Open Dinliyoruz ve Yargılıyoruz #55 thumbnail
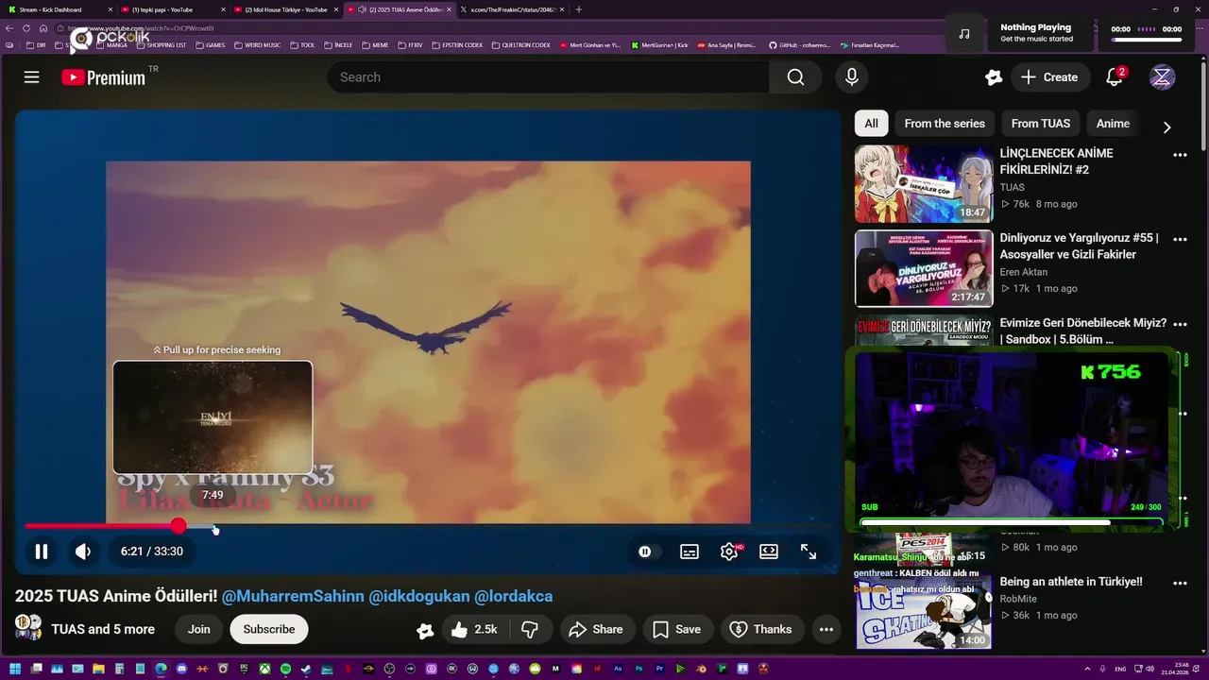The height and width of the screenshot is (680, 1209). (924, 269)
